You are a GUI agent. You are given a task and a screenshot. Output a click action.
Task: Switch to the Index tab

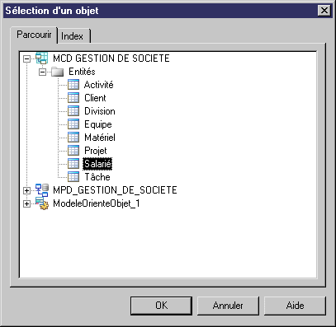73,36
